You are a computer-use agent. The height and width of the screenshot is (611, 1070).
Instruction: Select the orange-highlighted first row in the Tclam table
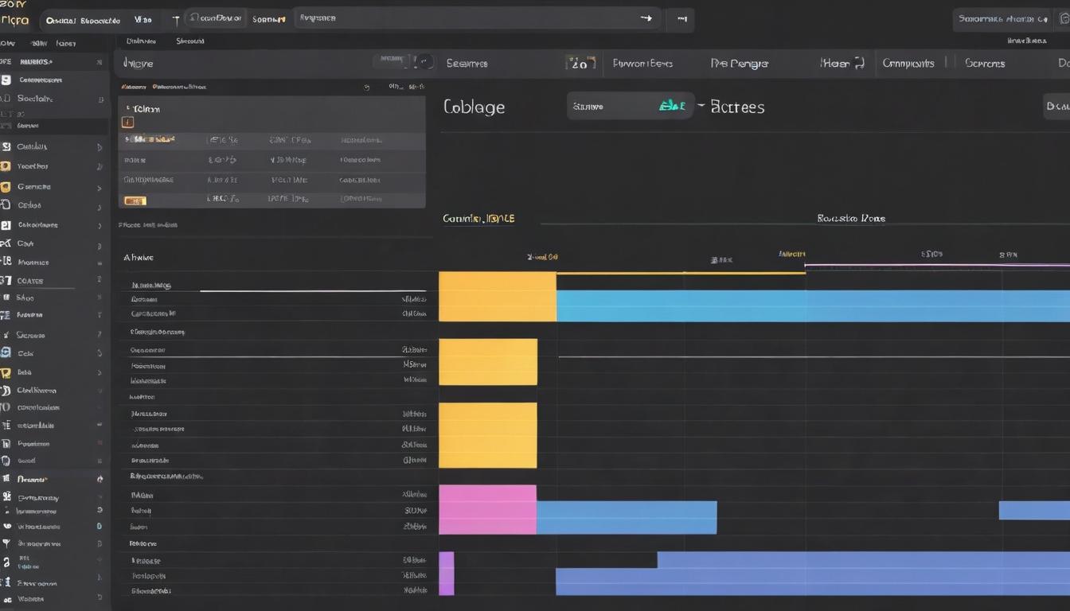click(271, 140)
